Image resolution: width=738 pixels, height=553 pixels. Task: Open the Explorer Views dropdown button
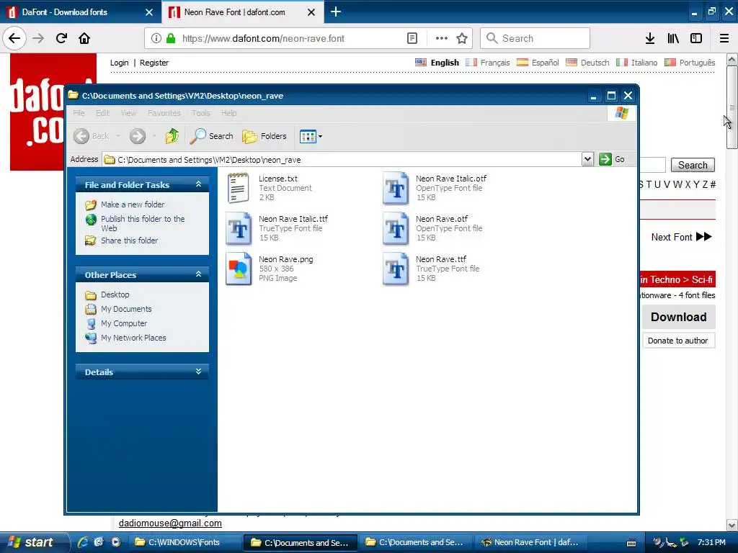click(311, 136)
